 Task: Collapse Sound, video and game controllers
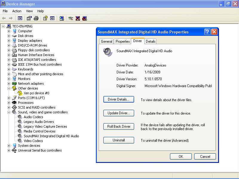click(9, 112)
